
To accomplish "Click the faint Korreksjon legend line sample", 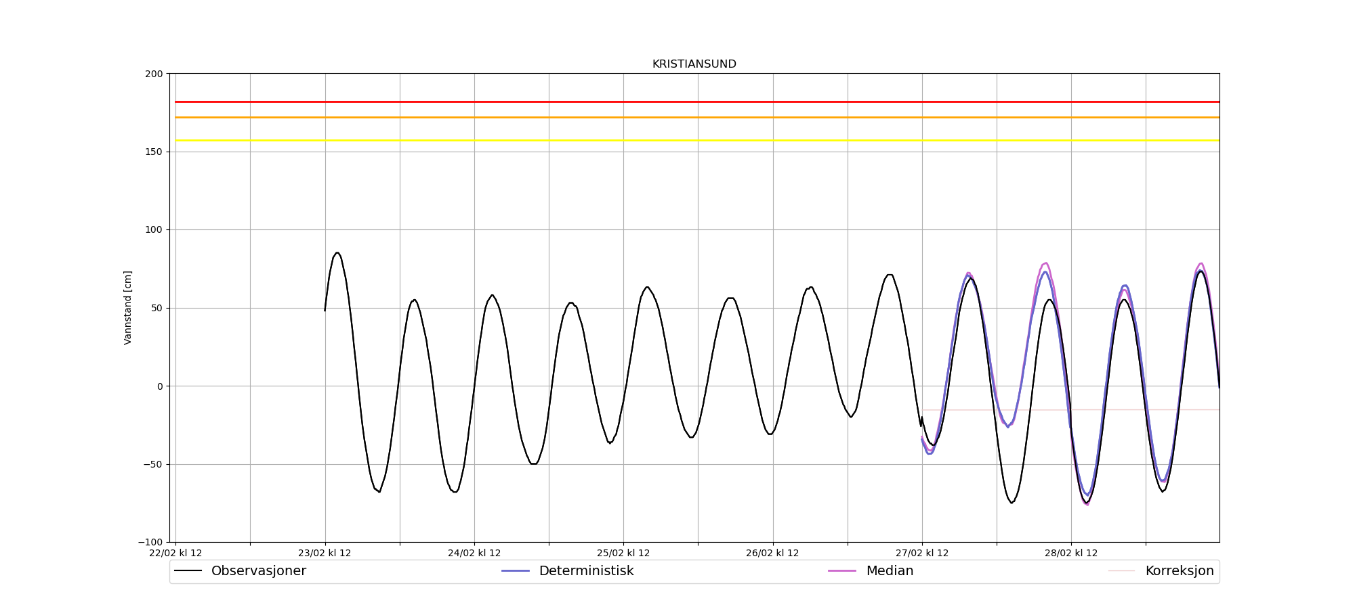I will 1121,571.
